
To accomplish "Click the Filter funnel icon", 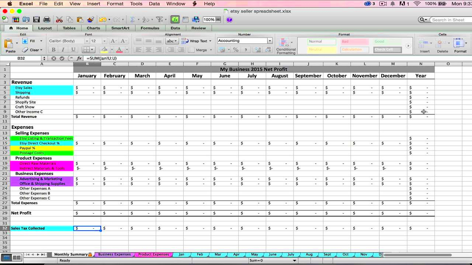I will pos(159,20).
